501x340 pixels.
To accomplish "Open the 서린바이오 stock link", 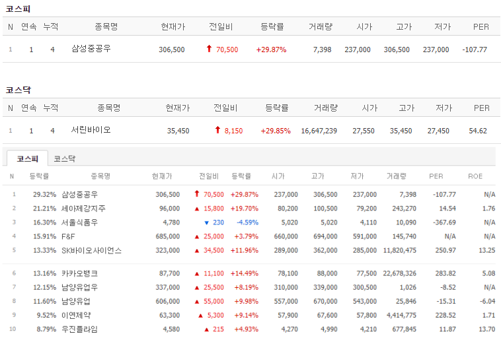I will [x=91, y=130].
